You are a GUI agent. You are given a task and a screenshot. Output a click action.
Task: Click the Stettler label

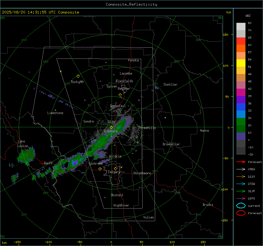pos(170,85)
